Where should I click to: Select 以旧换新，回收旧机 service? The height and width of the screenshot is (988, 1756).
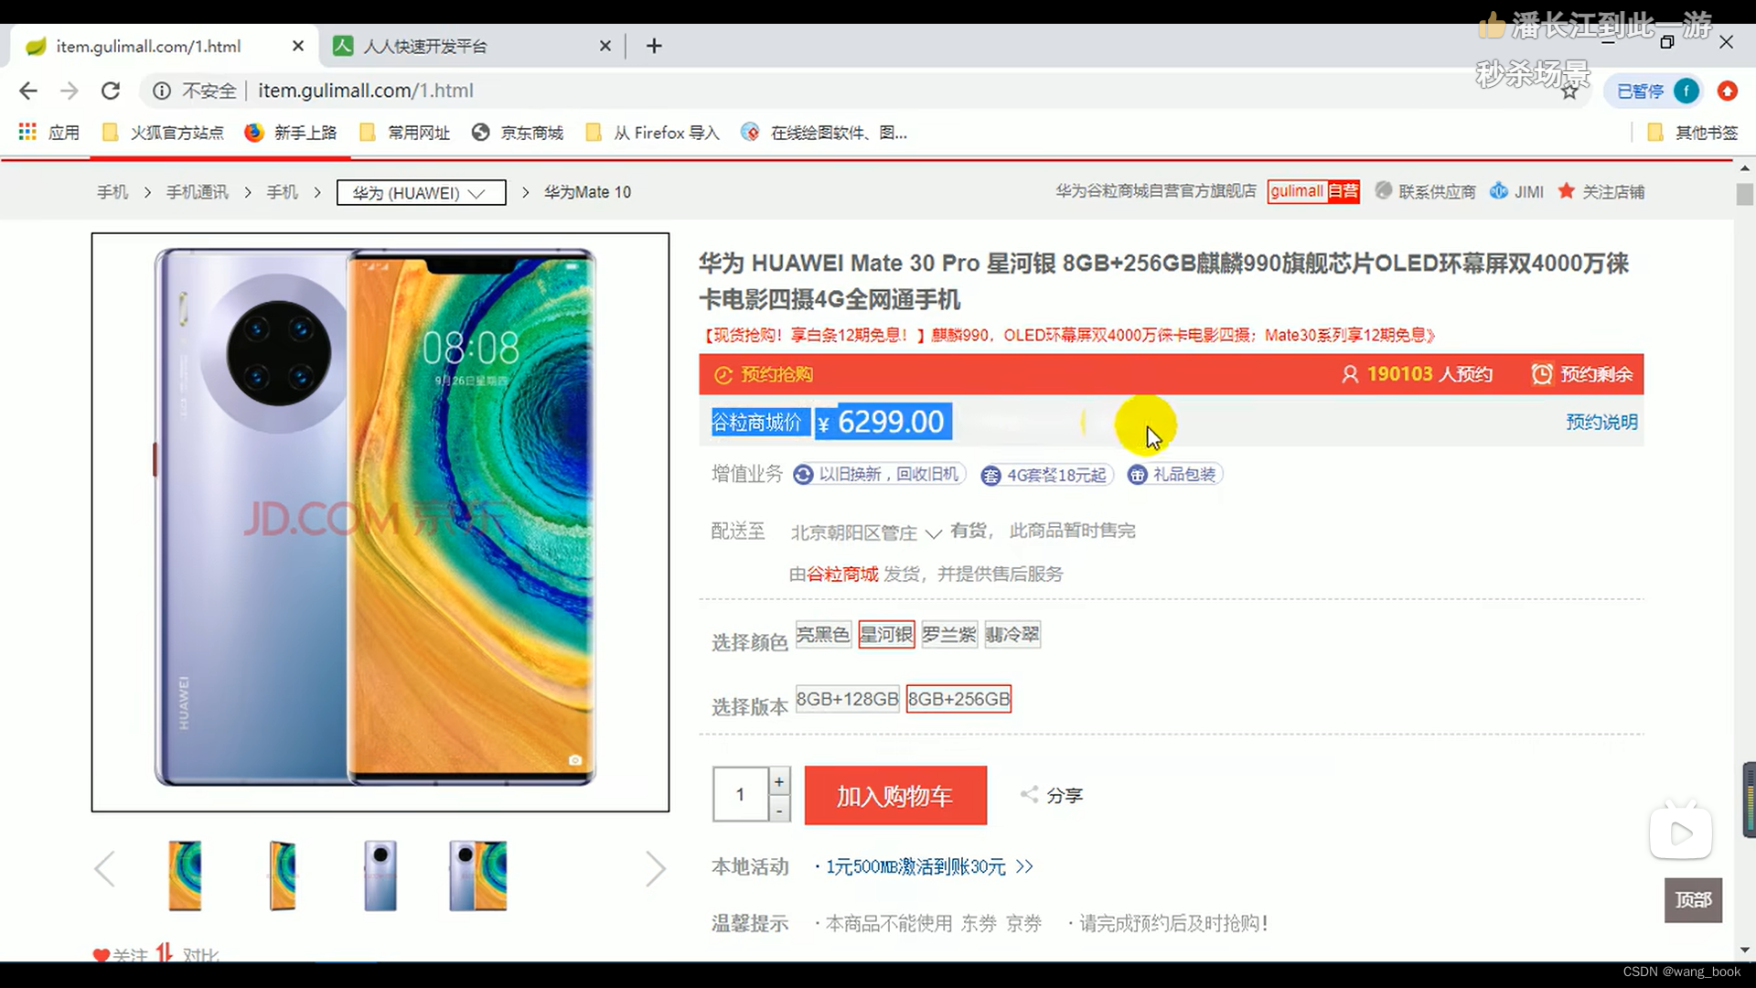pos(878,474)
